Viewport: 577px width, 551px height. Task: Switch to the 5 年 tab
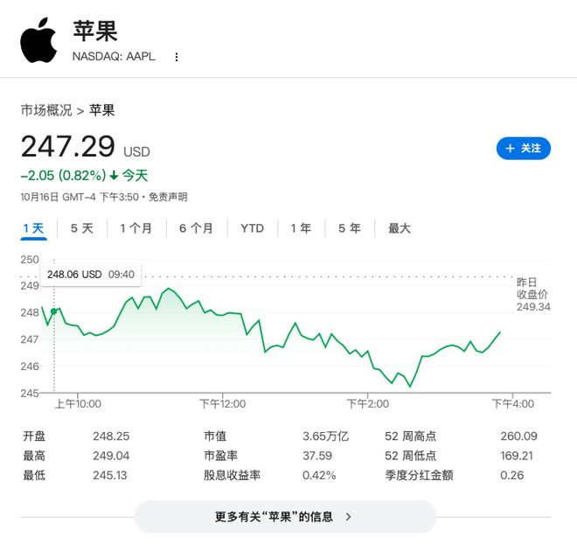click(350, 228)
